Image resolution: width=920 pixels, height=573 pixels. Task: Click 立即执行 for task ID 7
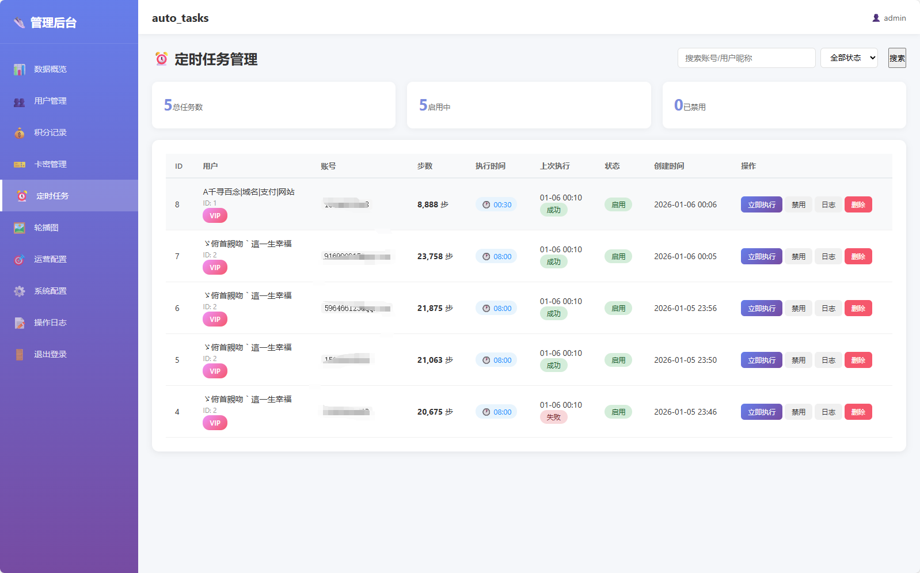coord(761,256)
